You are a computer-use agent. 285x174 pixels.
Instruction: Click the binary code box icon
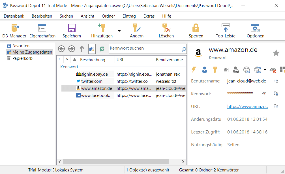tap(226, 70)
